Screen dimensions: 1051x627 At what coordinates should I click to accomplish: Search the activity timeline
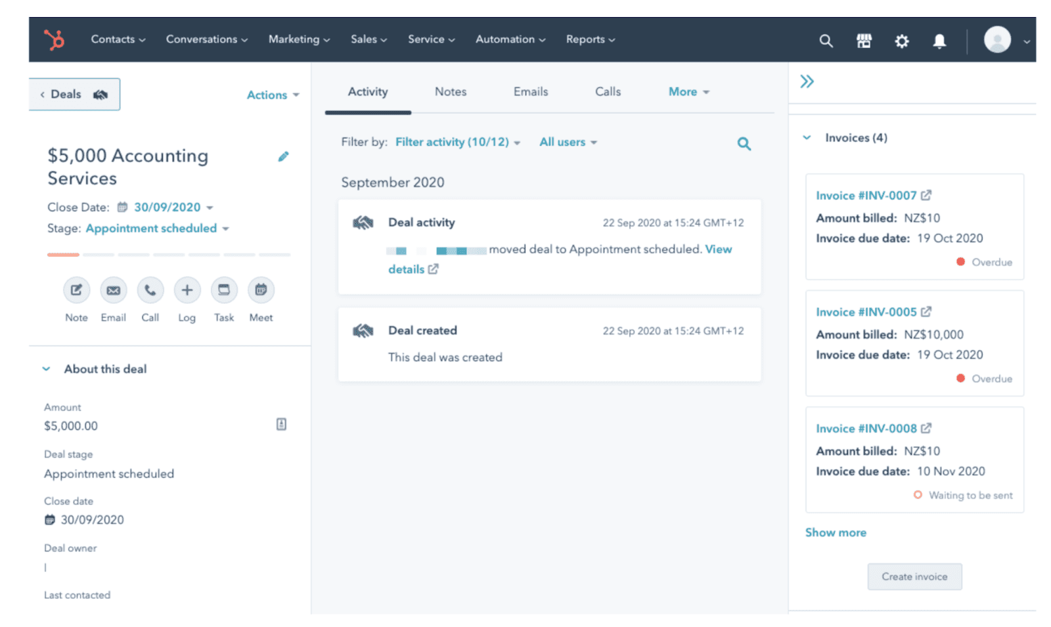744,143
